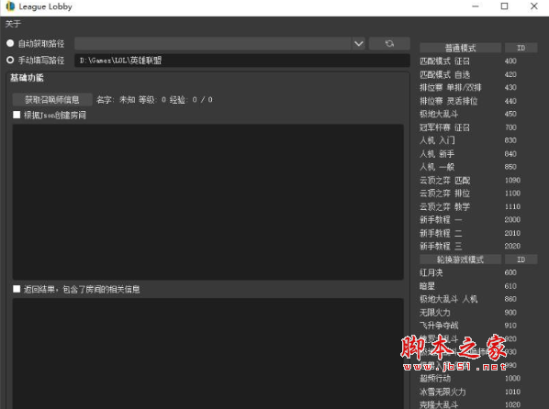
Task: Maximize the League Lobby window
Action: coord(505,6)
